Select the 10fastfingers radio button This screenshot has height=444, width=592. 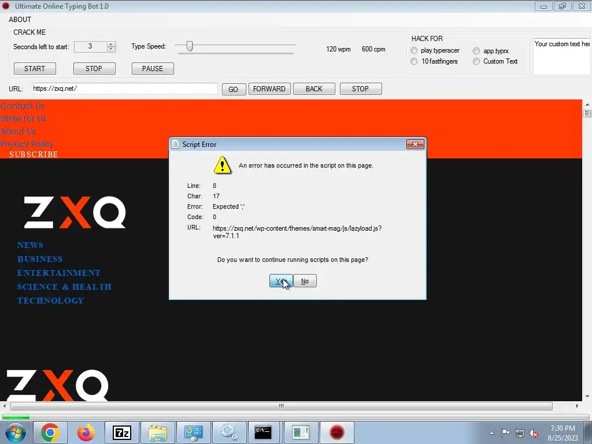[x=414, y=61]
